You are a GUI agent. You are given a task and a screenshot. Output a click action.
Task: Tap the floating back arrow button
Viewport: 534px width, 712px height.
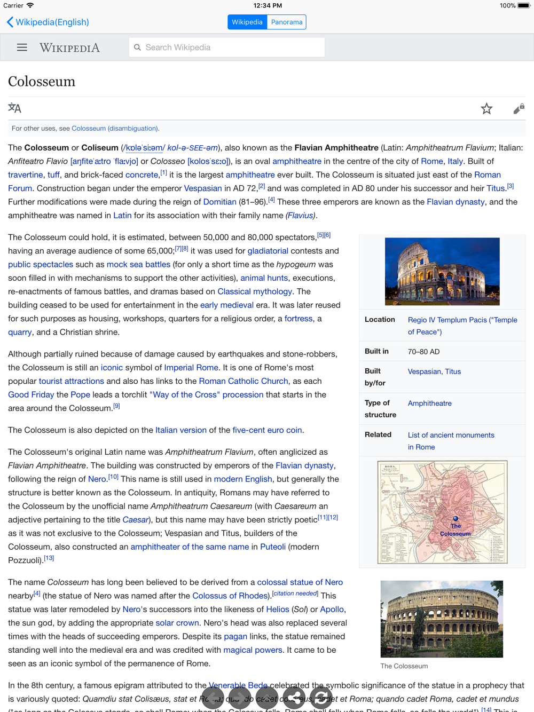(x=213, y=698)
